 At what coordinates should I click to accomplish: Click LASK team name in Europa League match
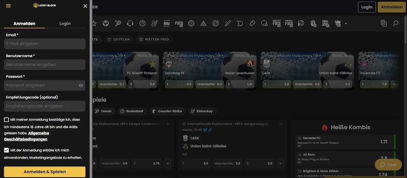(195, 138)
